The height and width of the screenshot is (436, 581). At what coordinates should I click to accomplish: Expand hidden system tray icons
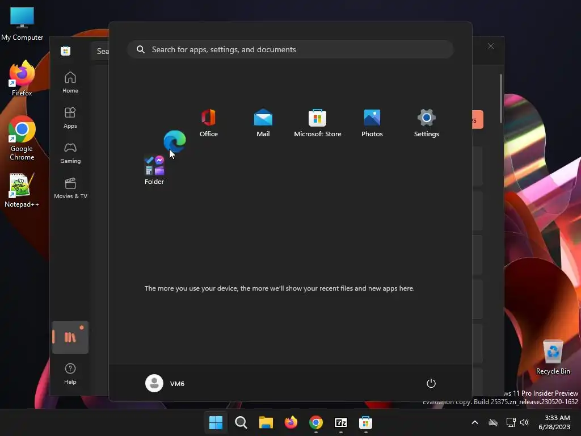point(475,422)
